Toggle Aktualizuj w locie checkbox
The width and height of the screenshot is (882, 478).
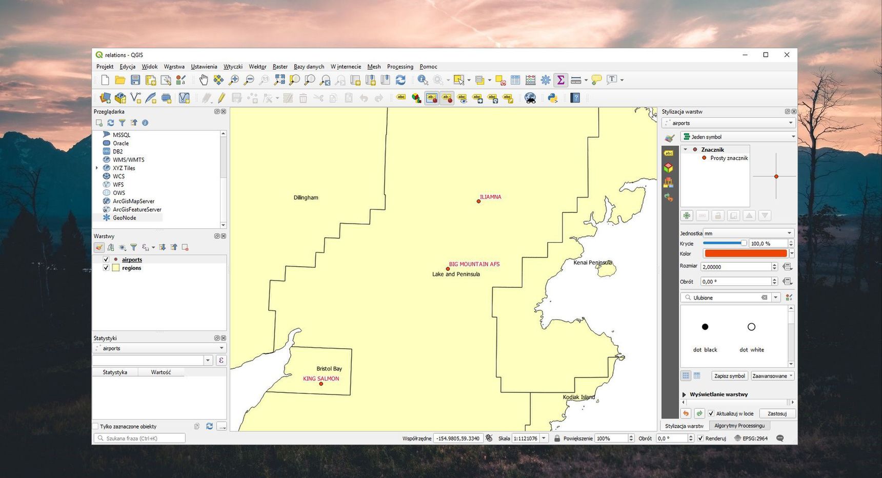click(711, 413)
